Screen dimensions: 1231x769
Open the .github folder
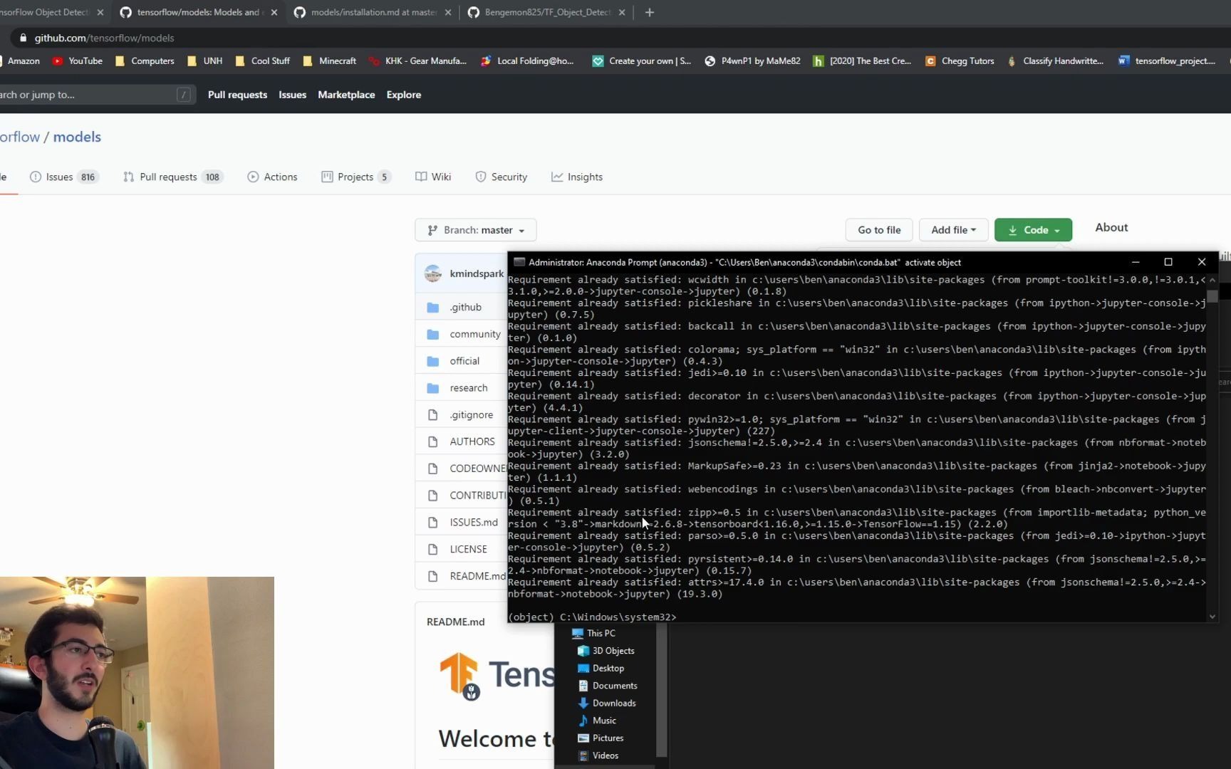465,307
